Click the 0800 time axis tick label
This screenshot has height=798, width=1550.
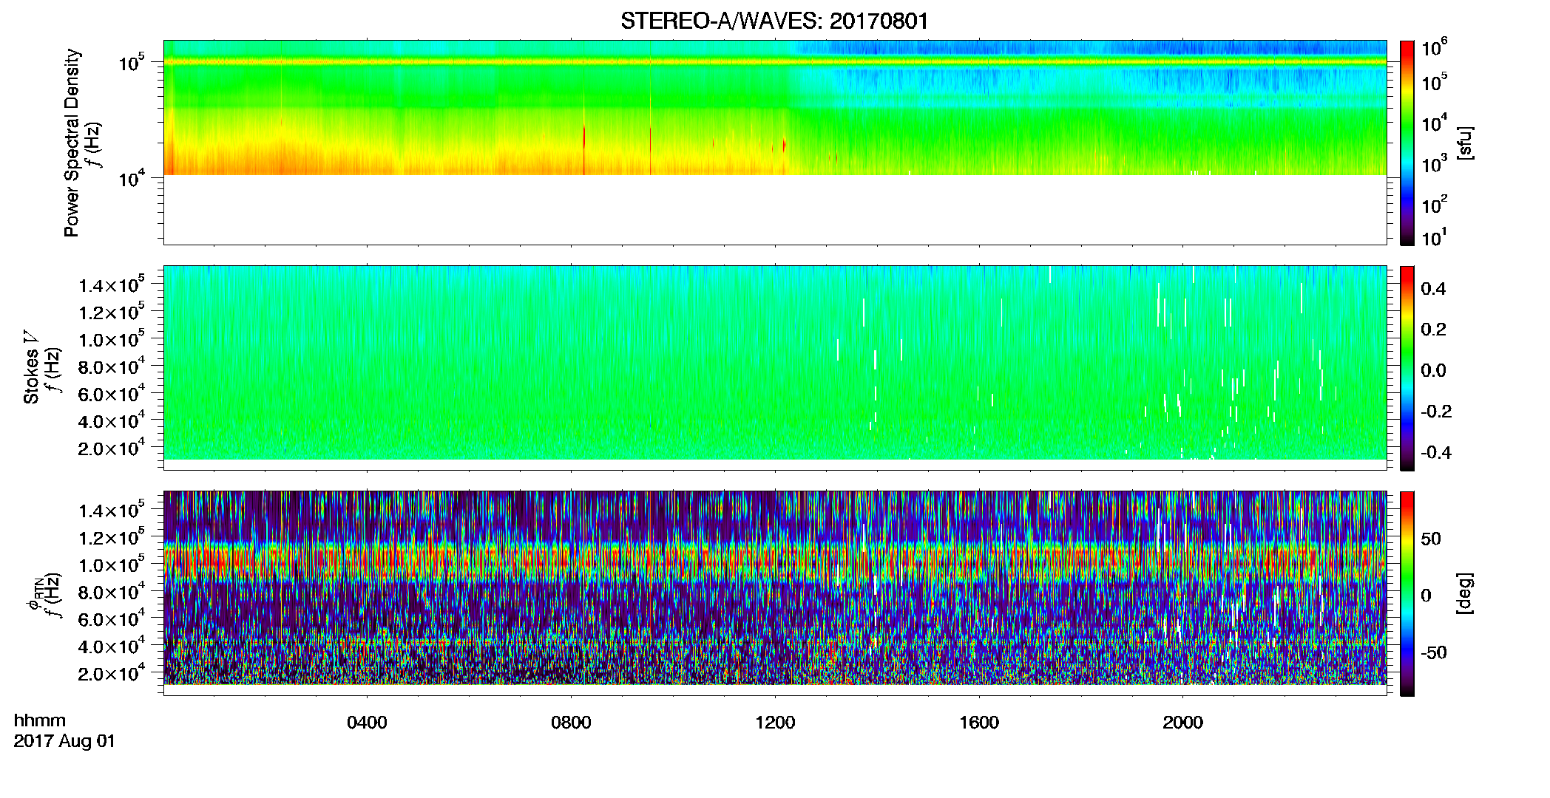tap(571, 723)
